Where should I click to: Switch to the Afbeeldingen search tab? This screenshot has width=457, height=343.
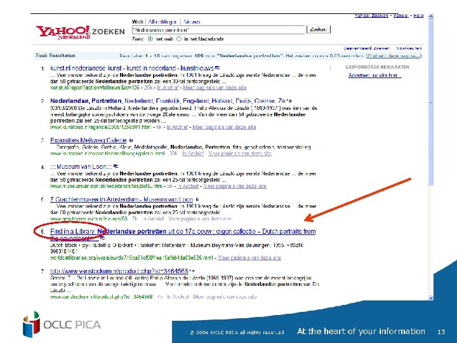pyautogui.click(x=162, y=22)
